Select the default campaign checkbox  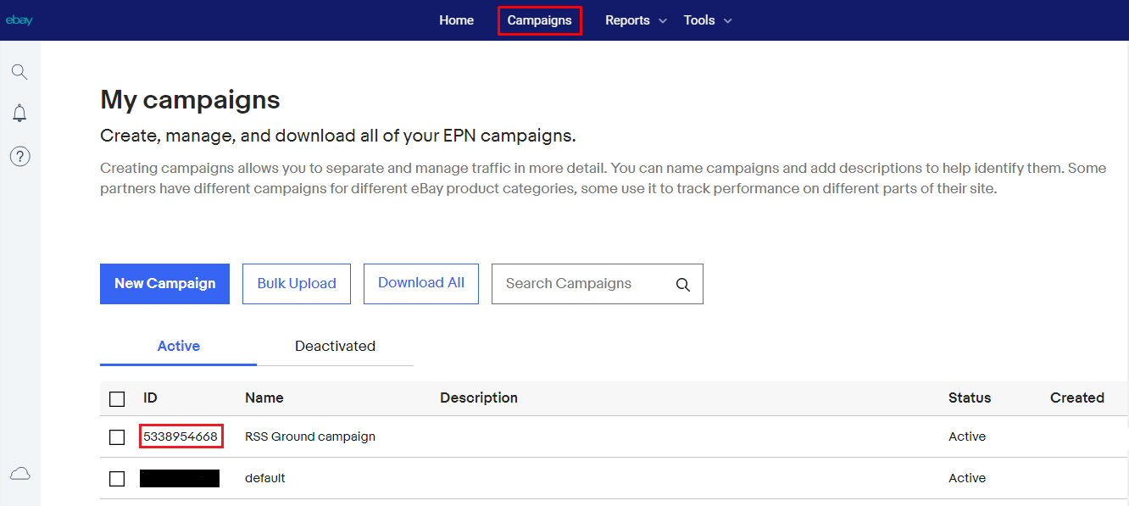pos(117,479)
